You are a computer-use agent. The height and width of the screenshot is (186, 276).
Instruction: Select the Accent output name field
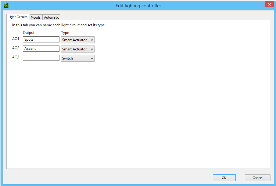point(41,49)
